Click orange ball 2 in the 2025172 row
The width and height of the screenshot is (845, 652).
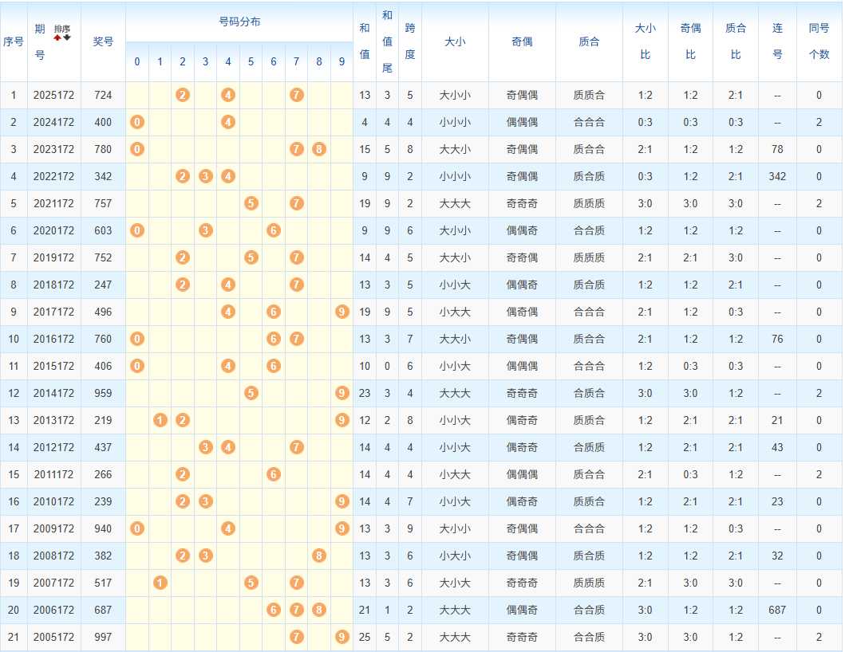183,96
